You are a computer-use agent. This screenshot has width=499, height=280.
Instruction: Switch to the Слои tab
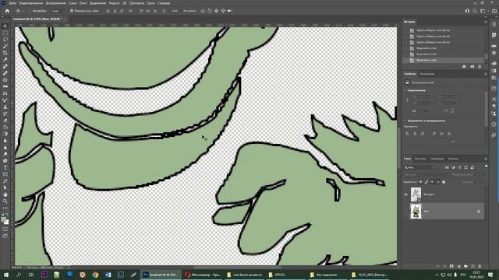tap(407, 159)
